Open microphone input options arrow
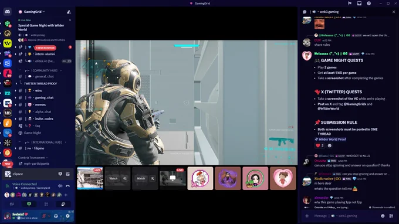399x224 pixels. click(49, 216)
